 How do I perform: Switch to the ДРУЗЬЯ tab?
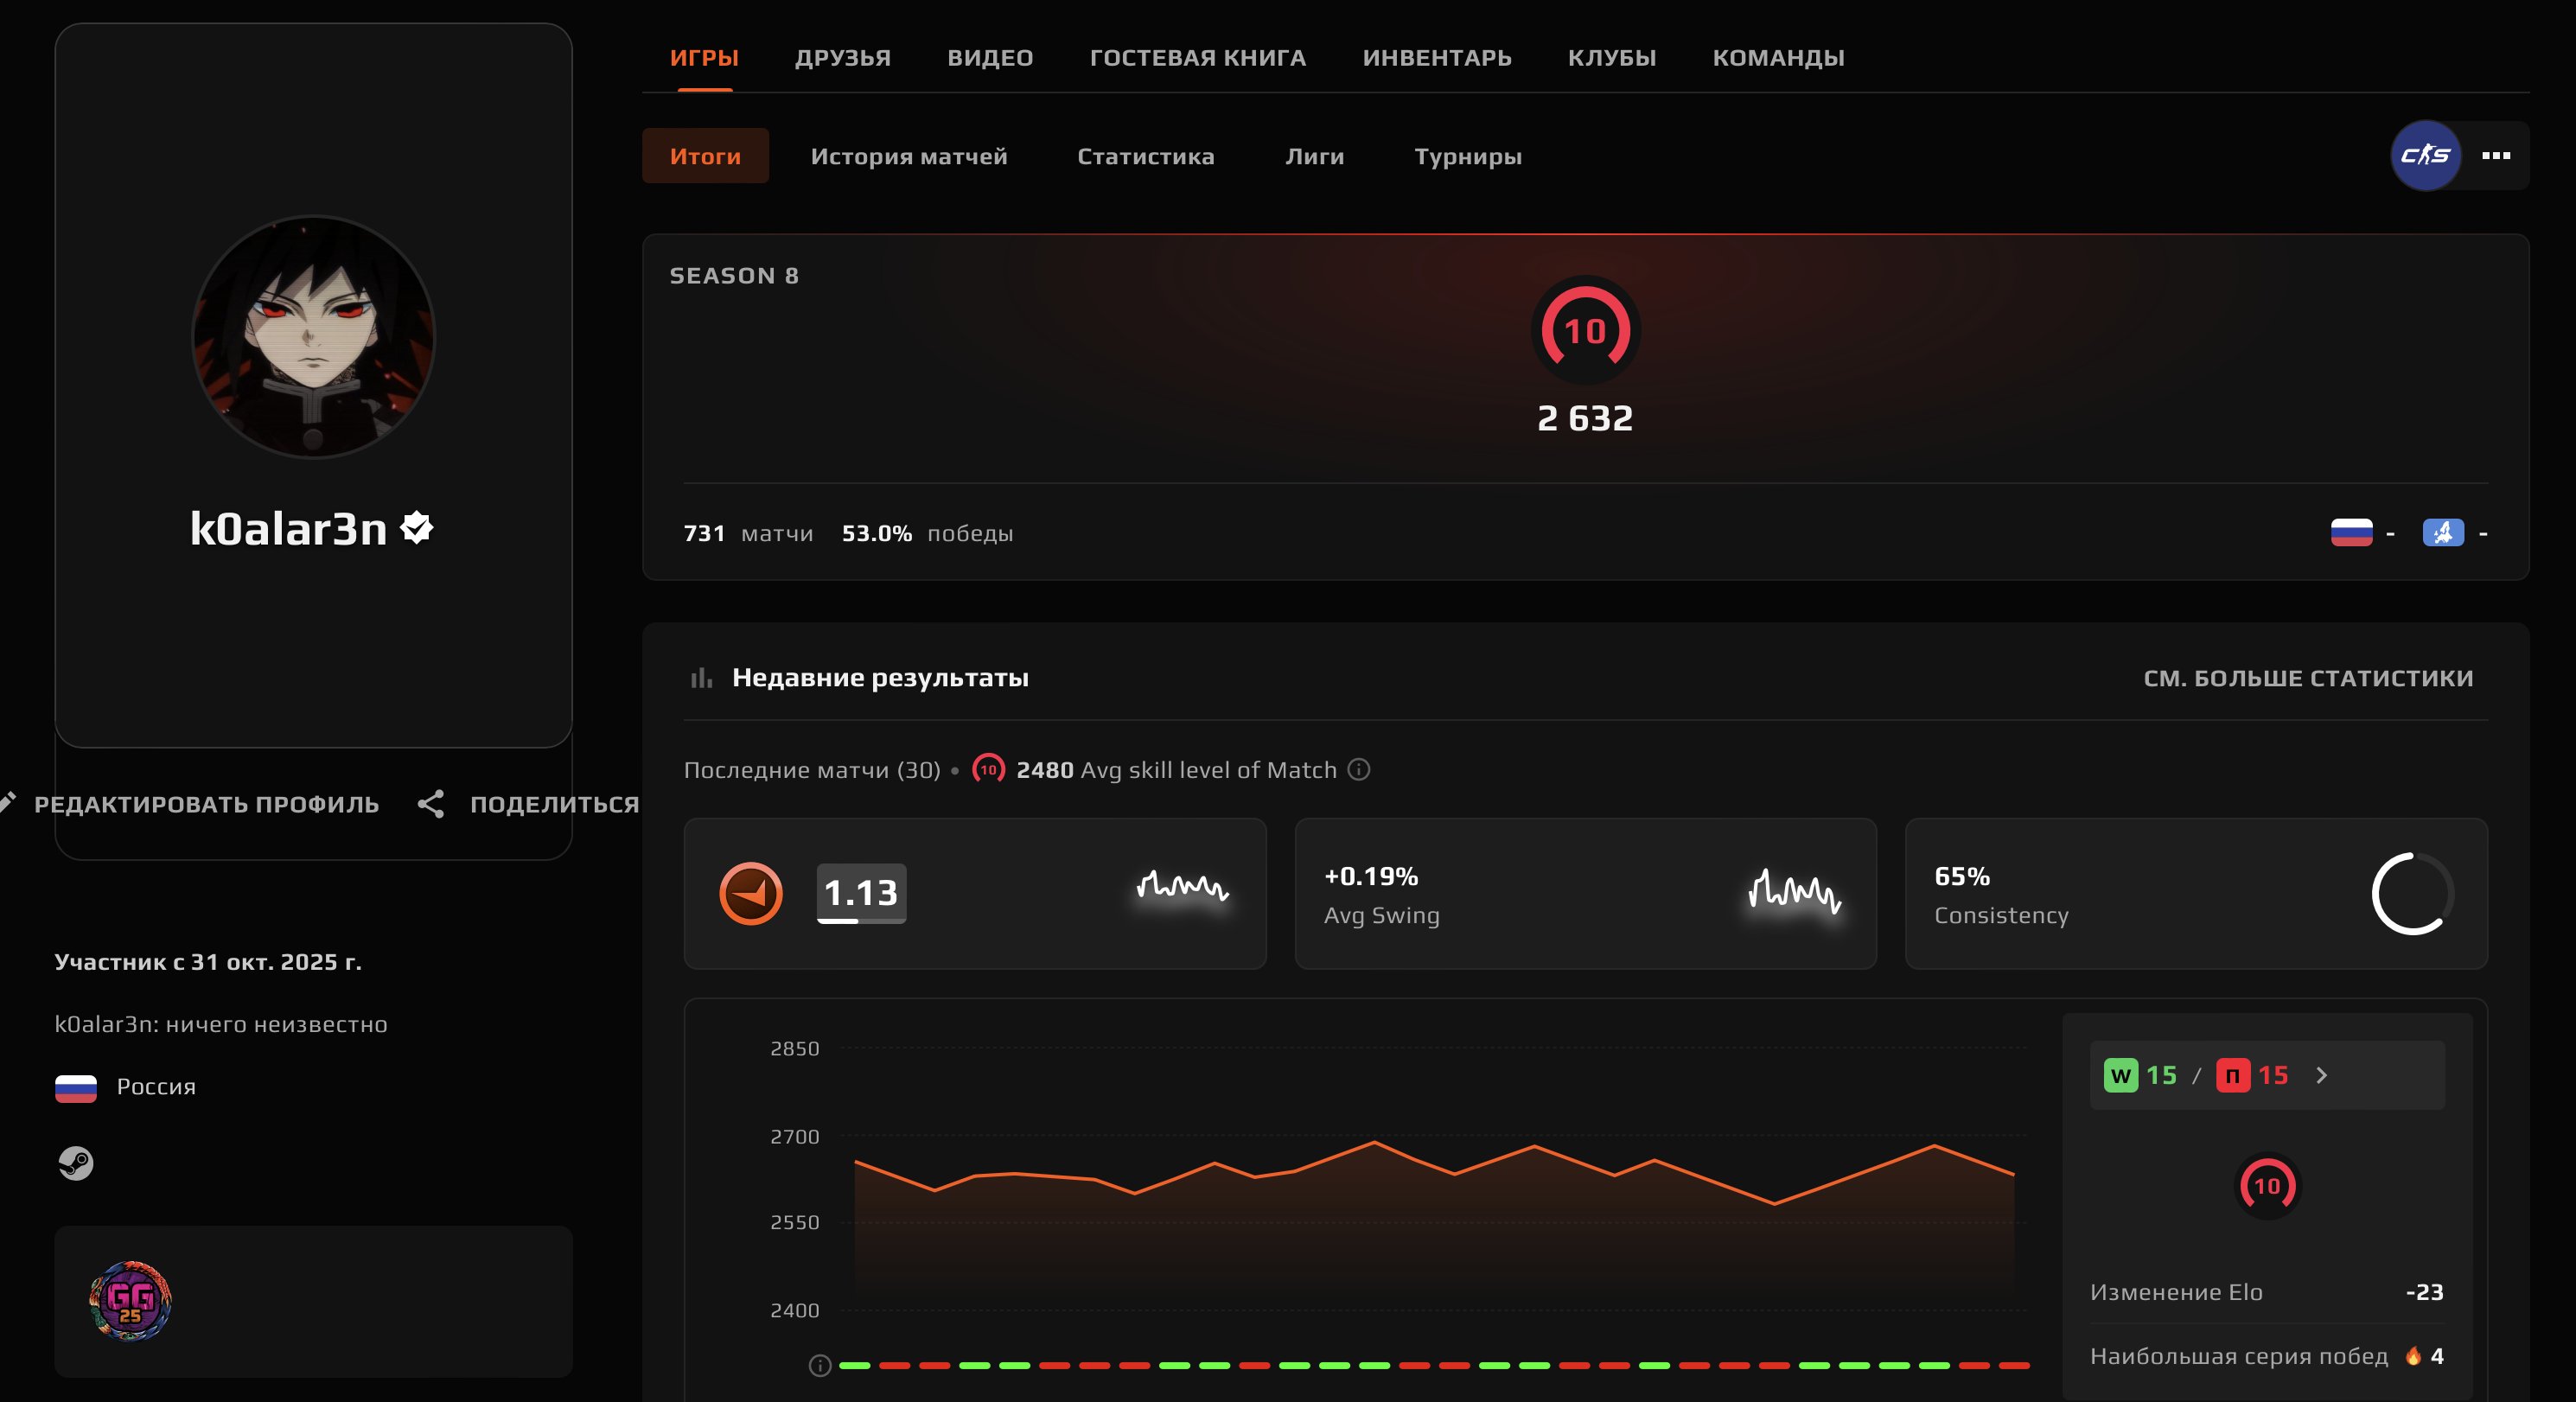click(843, 57)
